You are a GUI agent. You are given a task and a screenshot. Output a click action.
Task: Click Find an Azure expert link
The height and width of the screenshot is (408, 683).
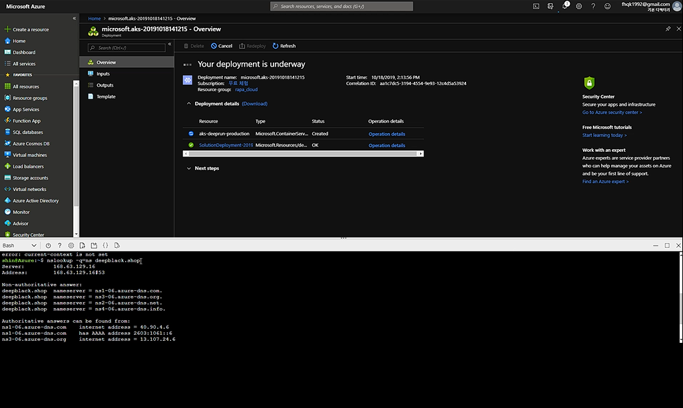pyautogui.click(x=605, y=182)
